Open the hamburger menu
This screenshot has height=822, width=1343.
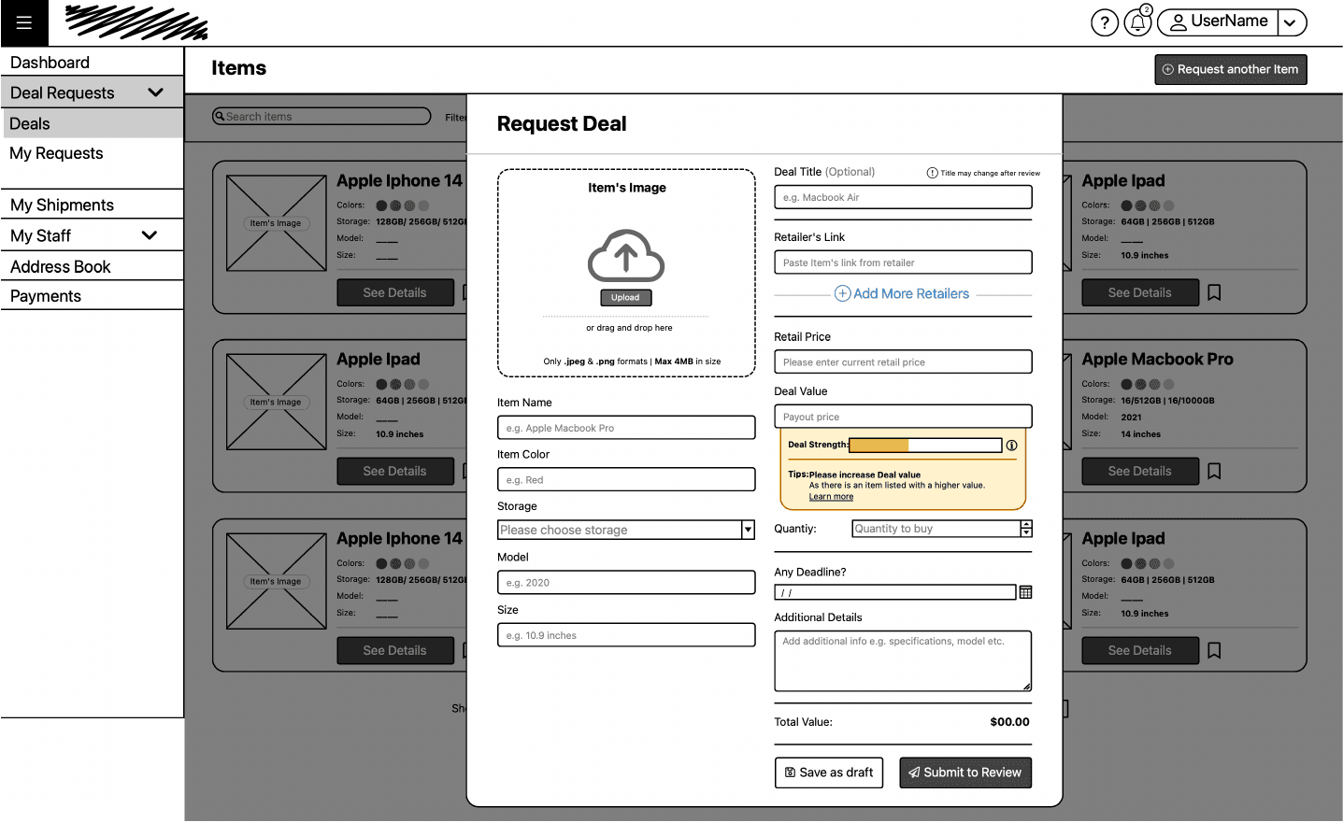pyautogui.click(x=23, y=23)
